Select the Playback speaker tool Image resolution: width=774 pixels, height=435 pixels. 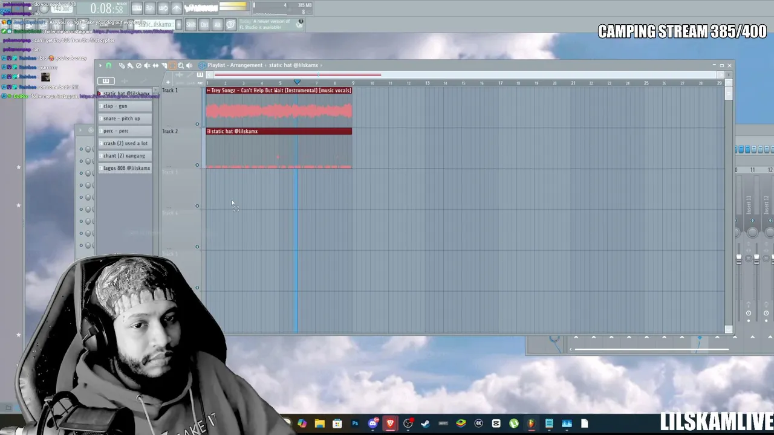coord(189,65)
